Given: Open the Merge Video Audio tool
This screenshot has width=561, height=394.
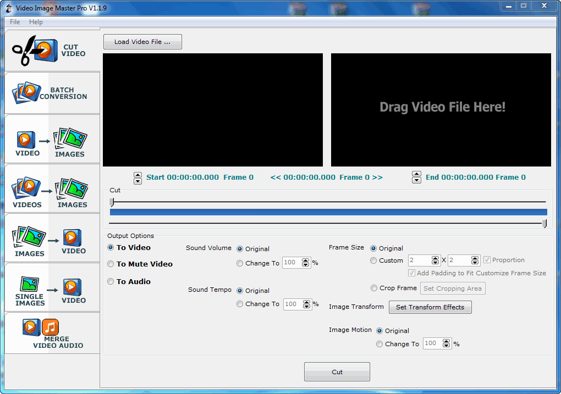Looking at the screenshot, I should 51,333.
